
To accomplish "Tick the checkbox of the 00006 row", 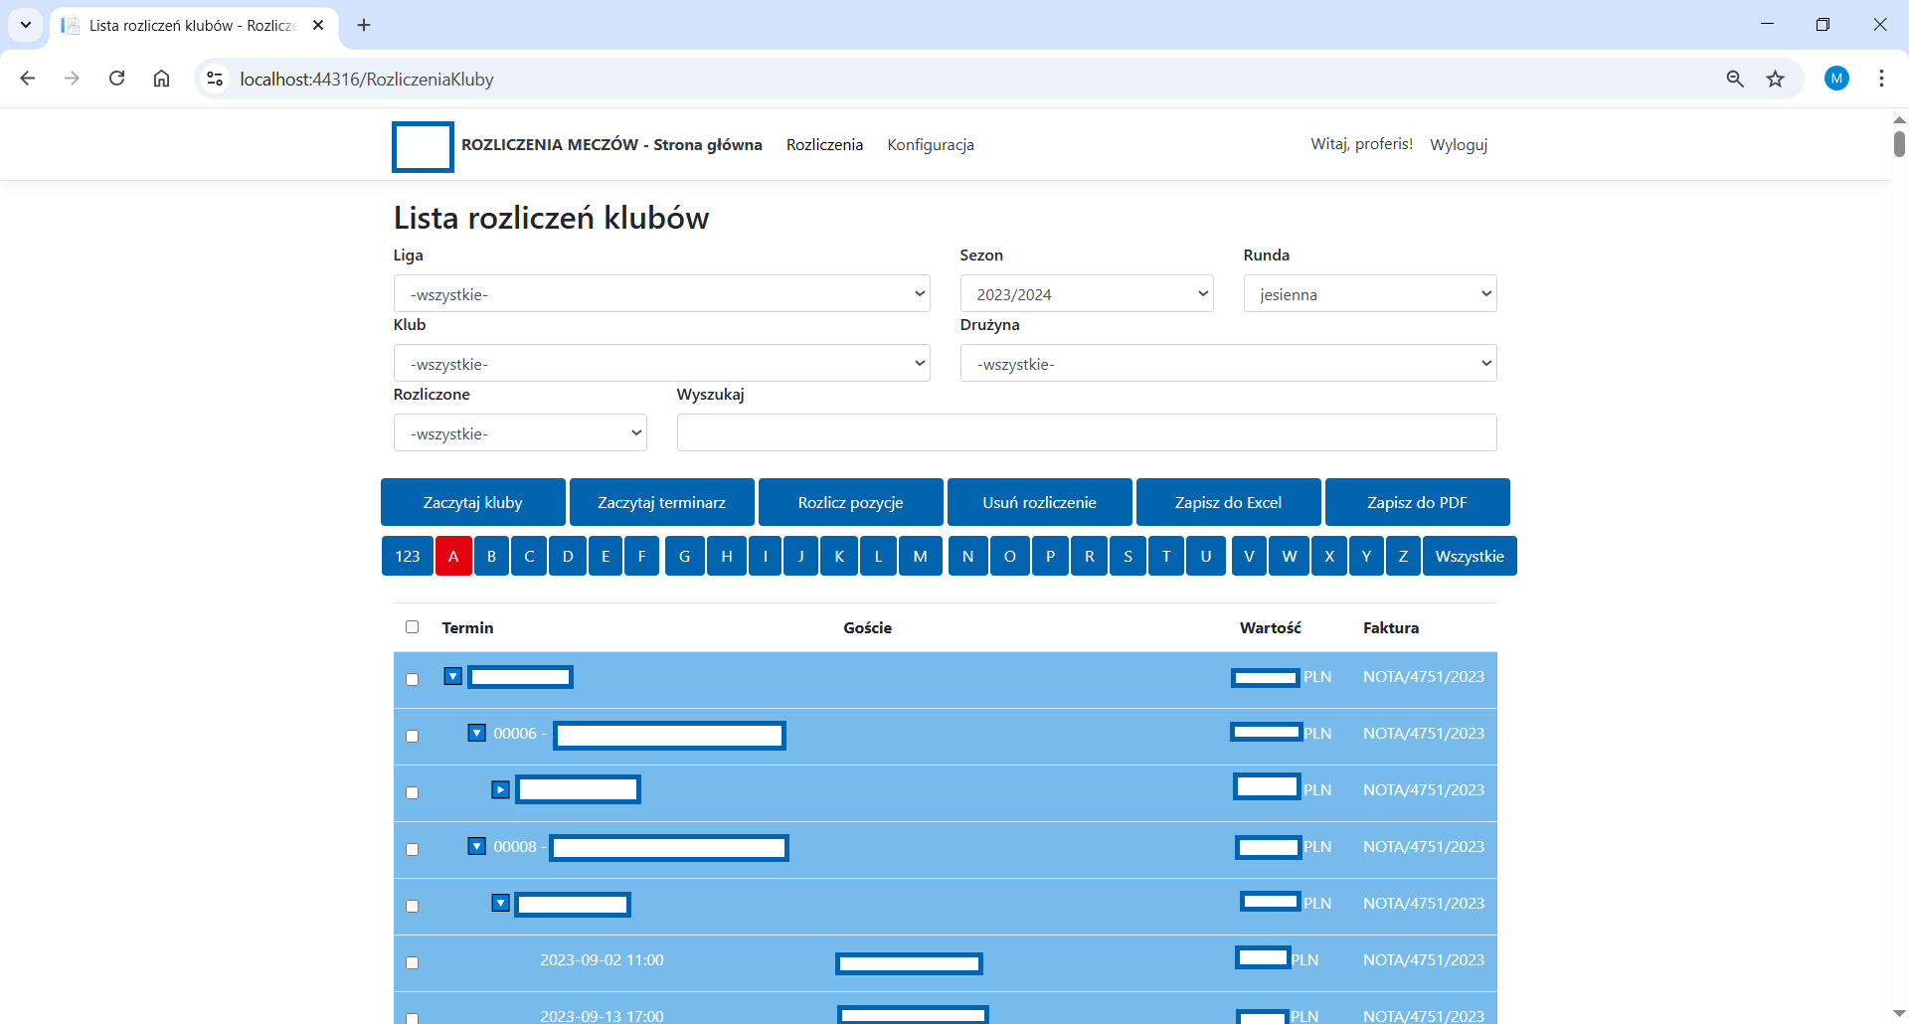I will point(412,737).
